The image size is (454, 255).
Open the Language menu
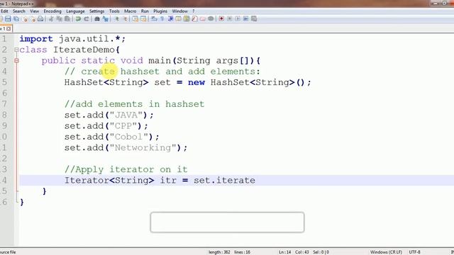(75, 11)
